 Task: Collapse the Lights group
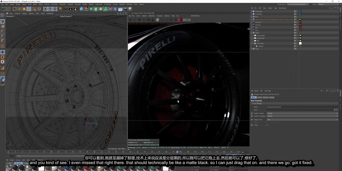(252, 33)
